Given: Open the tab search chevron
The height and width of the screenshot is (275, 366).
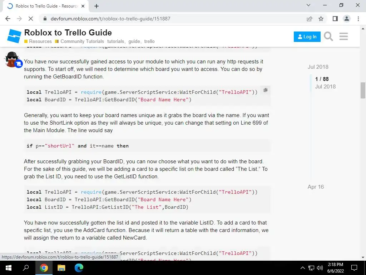Looking at the screenshot, I should tap(308, 5).
